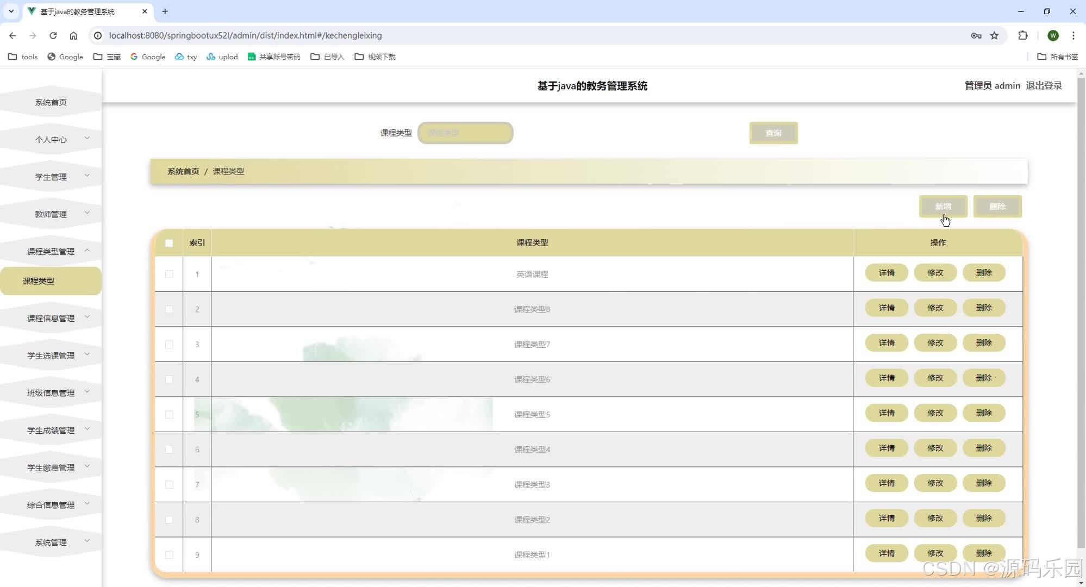Viewport: 1086px width, 587px height.
Task: Bookmark this page with the star icon
Action: (994, 35)
